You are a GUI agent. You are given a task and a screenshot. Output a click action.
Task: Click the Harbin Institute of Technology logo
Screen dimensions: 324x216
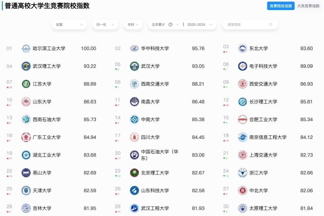[x=26, y=48]
